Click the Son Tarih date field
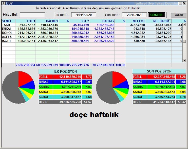The height and width of the screenshot is (149, 188). [134, 15]
